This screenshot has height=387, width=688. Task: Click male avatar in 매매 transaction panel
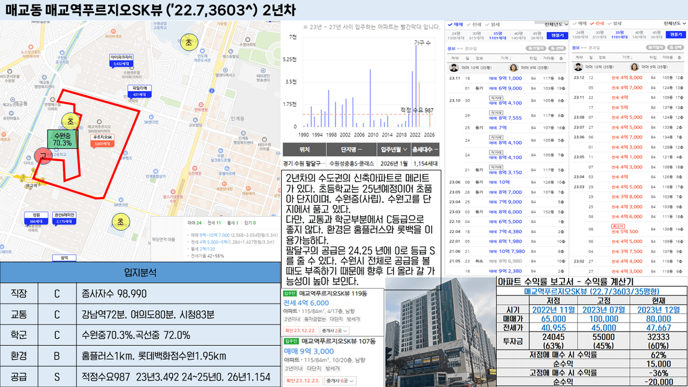453,68
